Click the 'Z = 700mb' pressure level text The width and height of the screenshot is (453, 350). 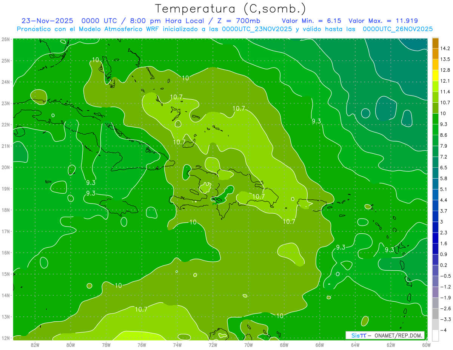pyautogui.click(x=238, y=21)
